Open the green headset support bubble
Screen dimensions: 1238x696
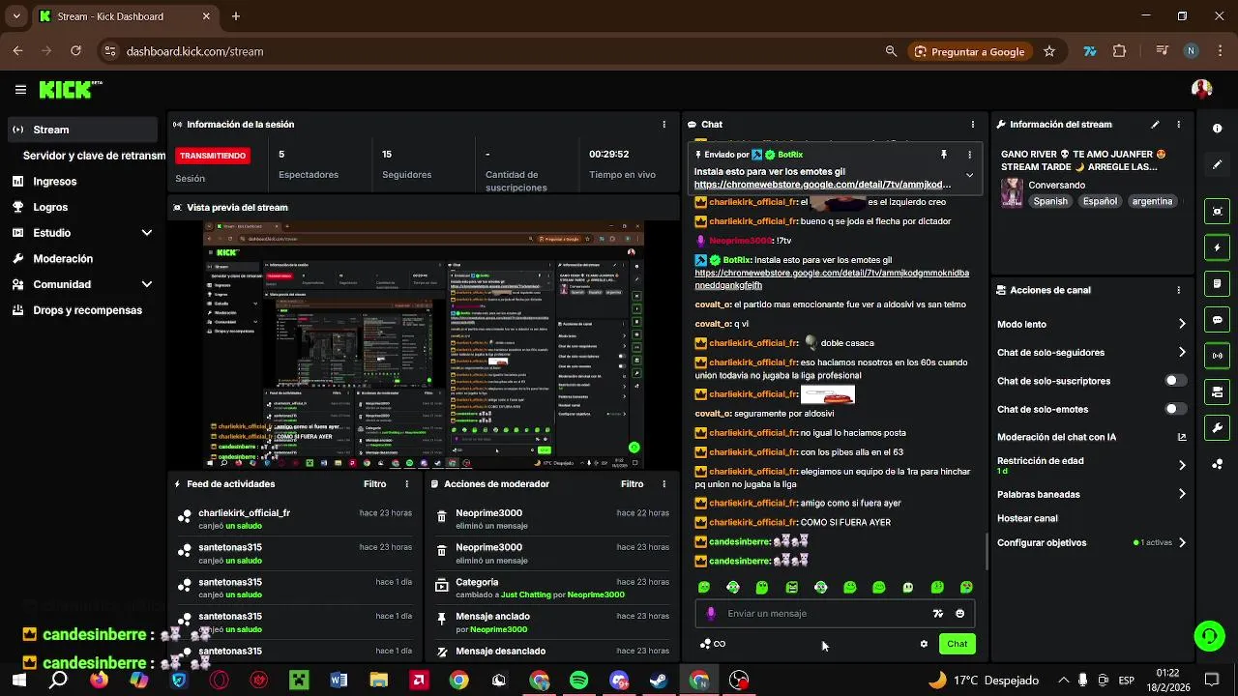[1209, 635]
